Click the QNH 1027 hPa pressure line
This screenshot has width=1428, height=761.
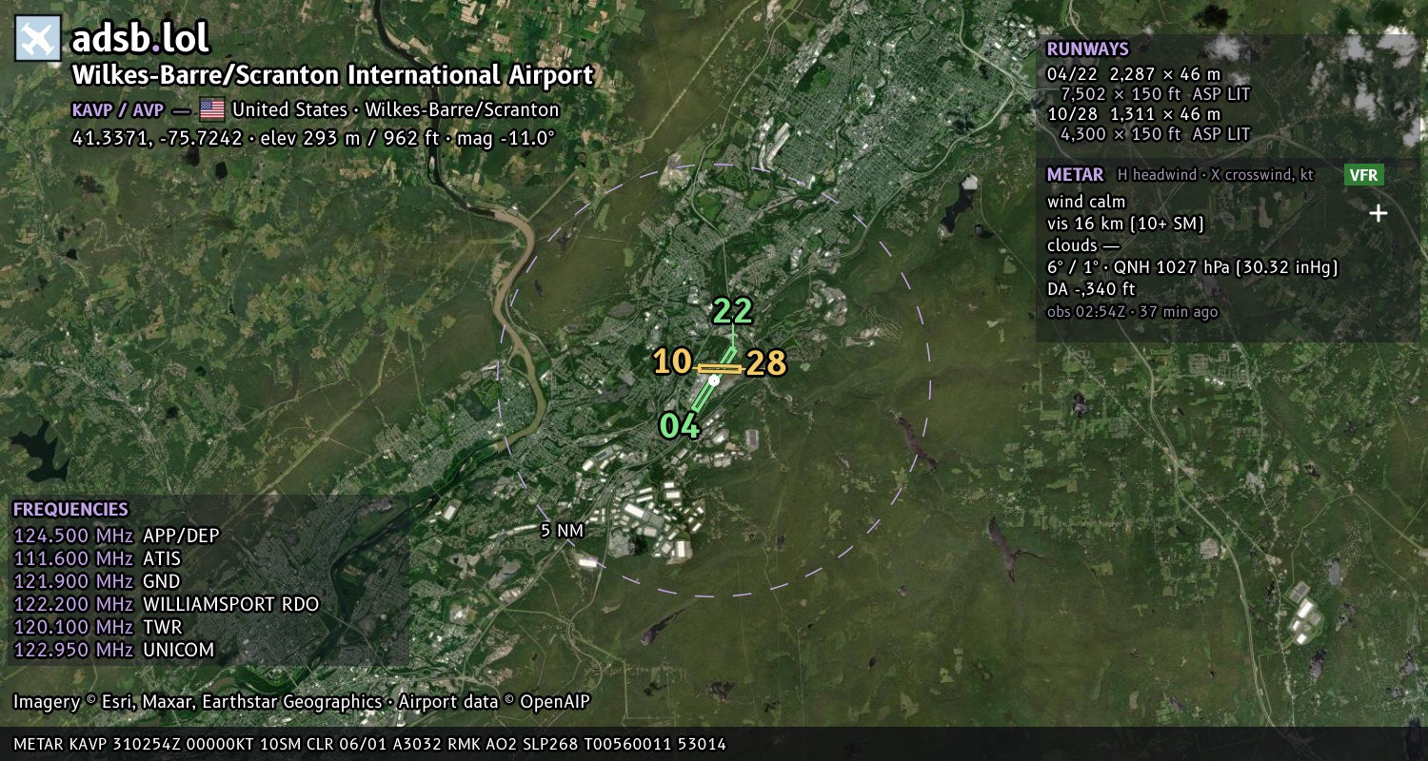tap(1193, 267)
